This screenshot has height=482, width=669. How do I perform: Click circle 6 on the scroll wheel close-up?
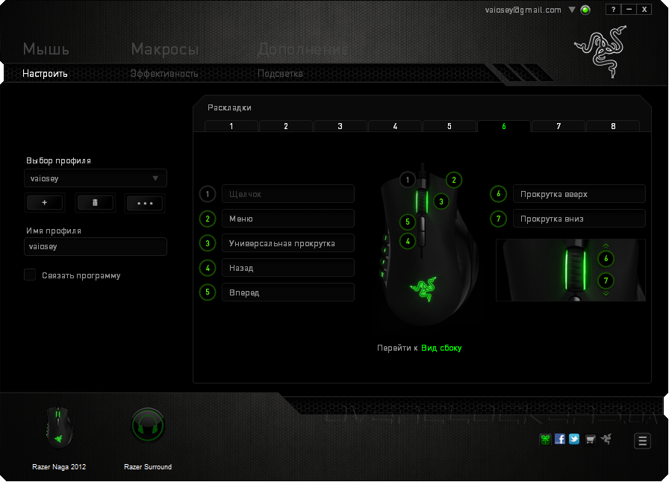pos(606,258)
